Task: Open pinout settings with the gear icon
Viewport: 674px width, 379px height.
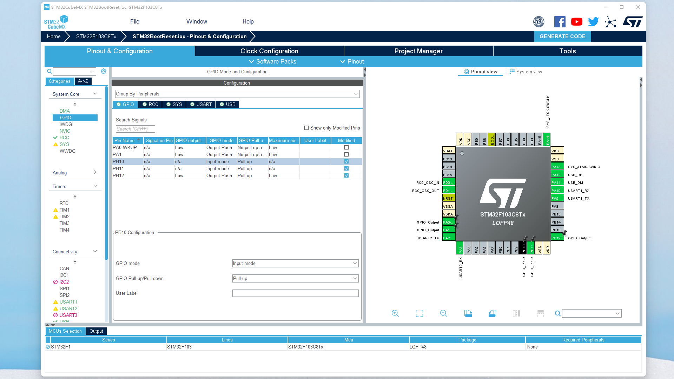Action: [x=103, y=71]
